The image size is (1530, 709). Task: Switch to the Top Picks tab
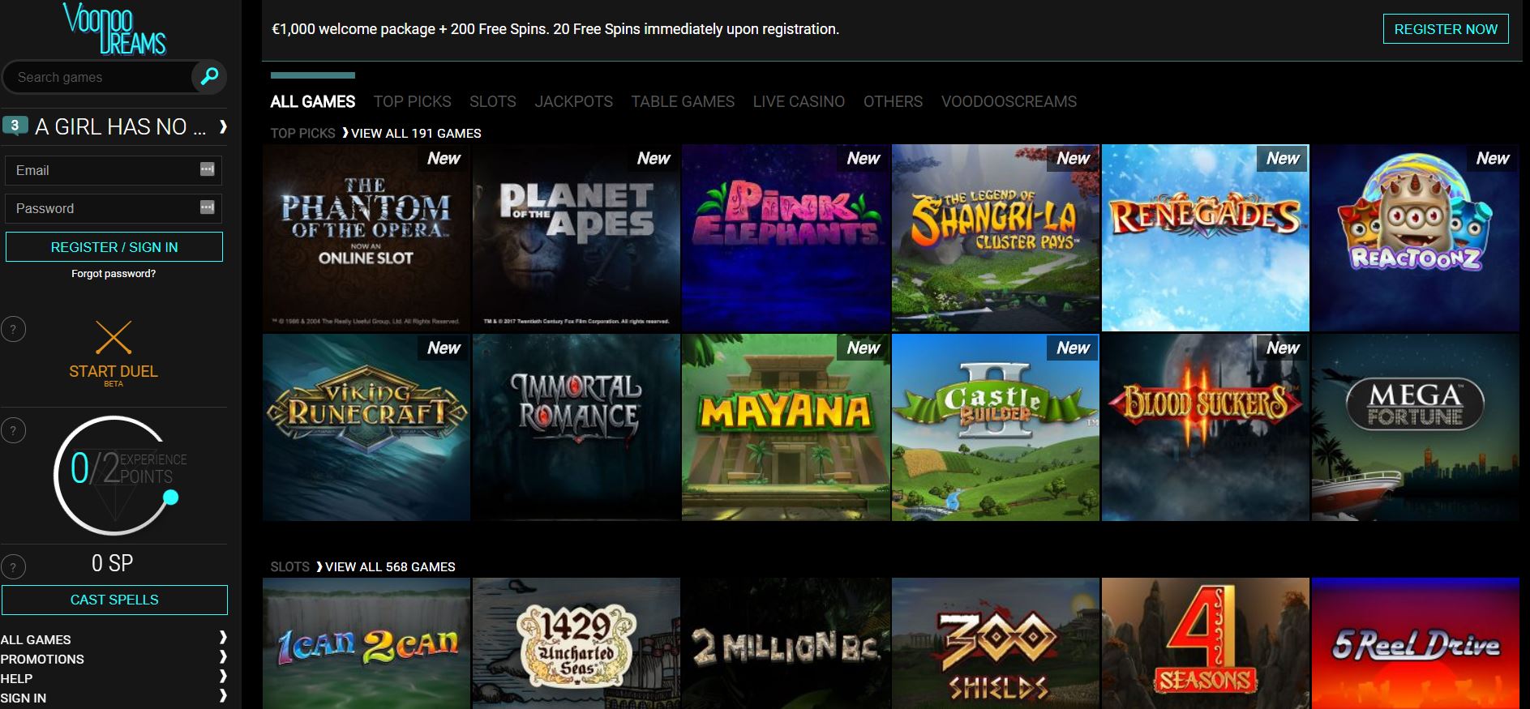click(x=412, y=101)
